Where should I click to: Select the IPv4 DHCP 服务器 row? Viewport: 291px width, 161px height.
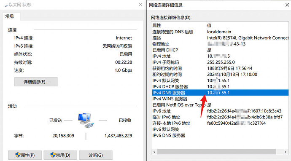pyautogui.click(x=220, y=87)
